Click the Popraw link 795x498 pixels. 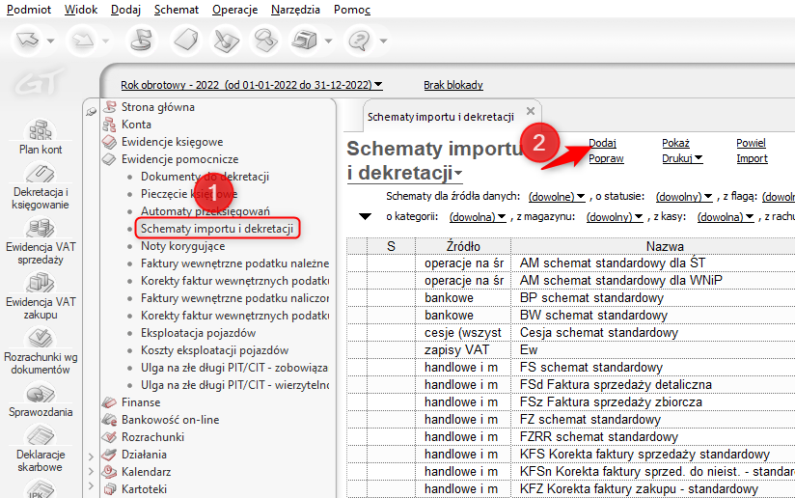(x=606, y=158)
